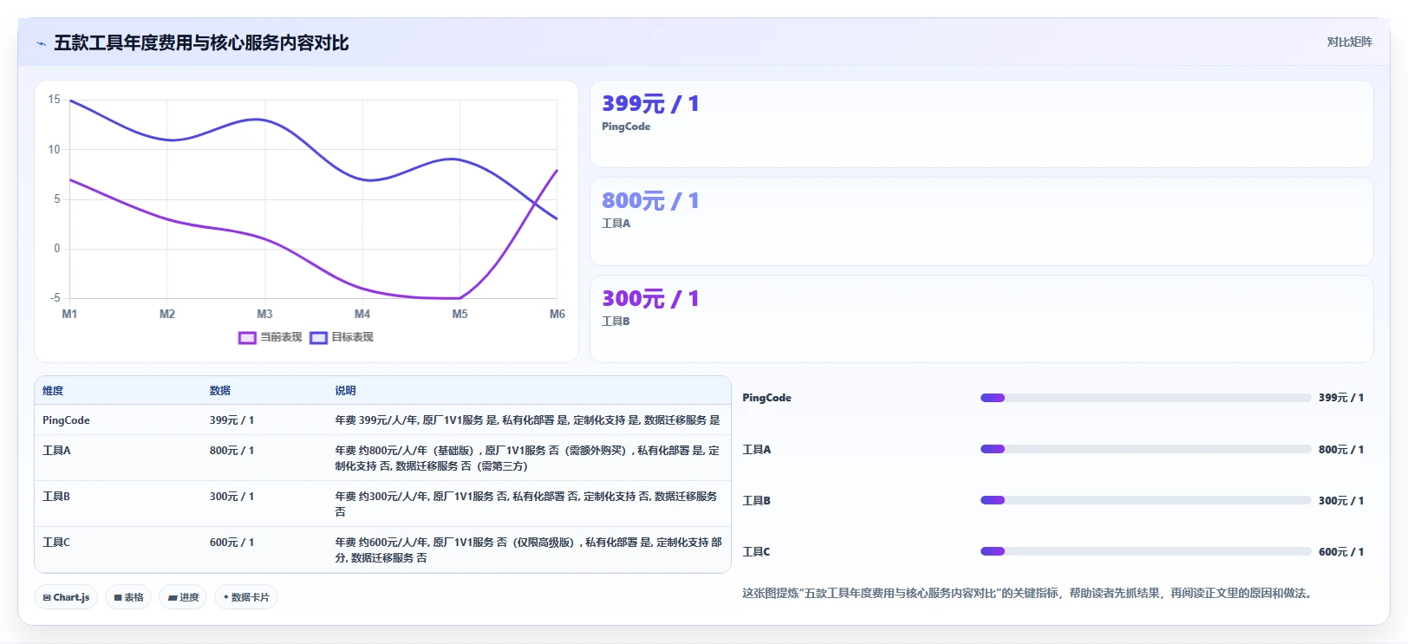The width and height of the screenshot is (1408, 644).
Task: Click the 15 value on the chart's y-axis
Action: 55,100
